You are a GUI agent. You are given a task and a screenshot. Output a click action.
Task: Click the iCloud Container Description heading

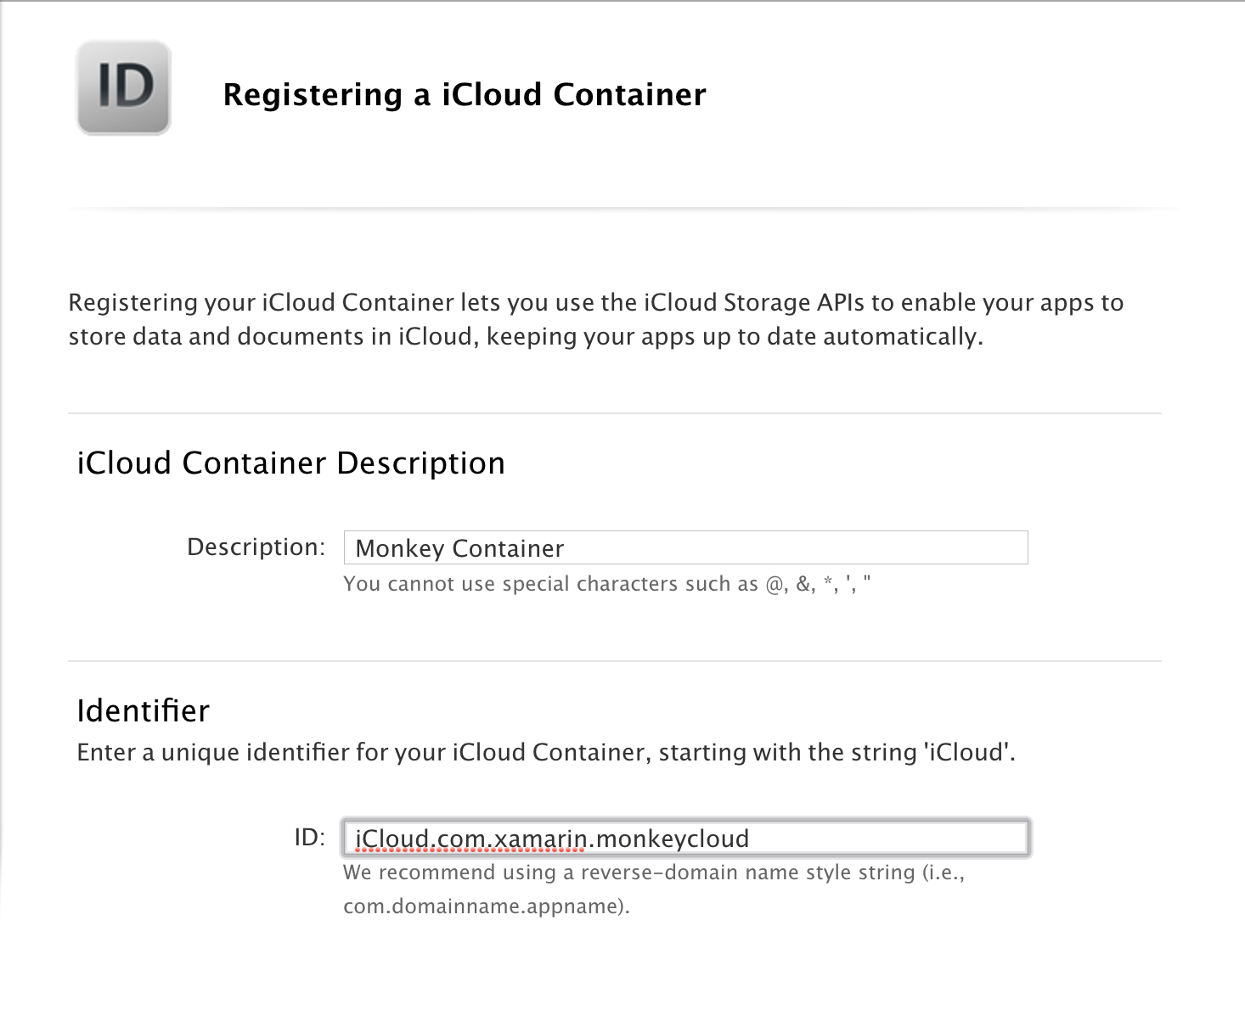(x=291, y=463)
